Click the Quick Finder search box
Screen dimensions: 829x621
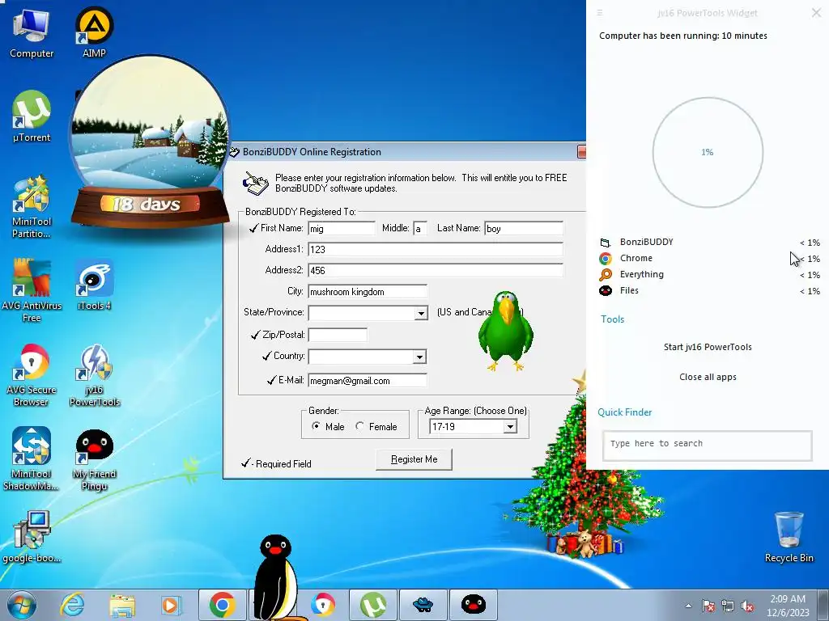click(708, 446)
